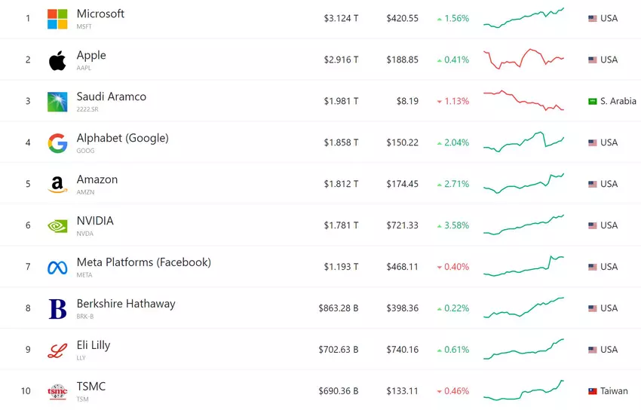641x410 pixels.
Task: Click the Microsoft four-square logo
Action: (x=57, y=19)
